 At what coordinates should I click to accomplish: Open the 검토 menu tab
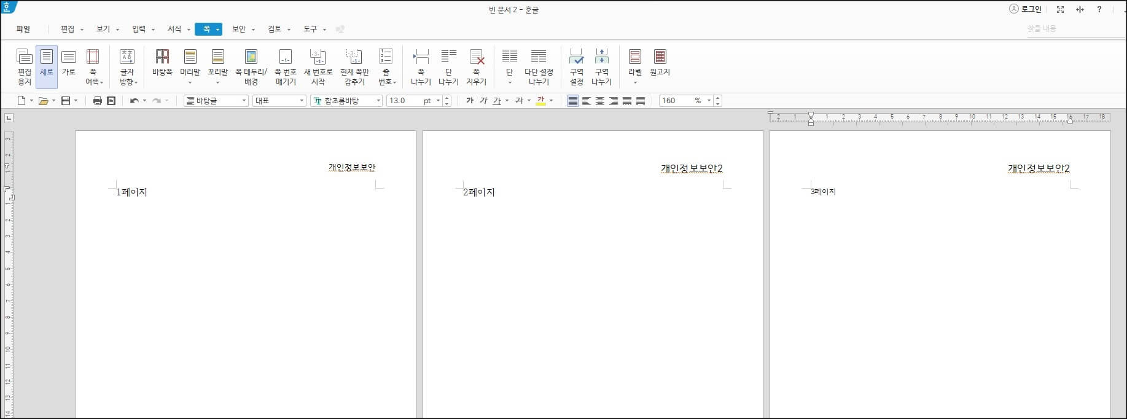[275, 29]
